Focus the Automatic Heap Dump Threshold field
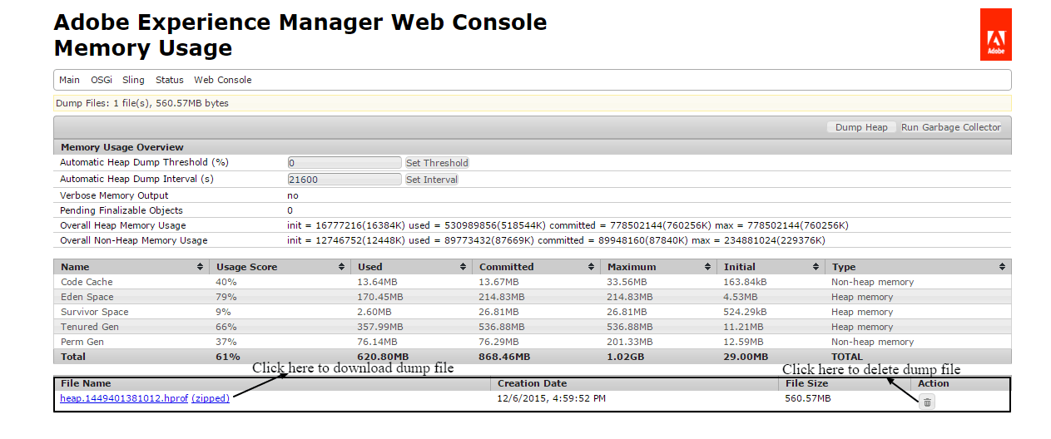The image size is (1051, 439). (345, 163)
